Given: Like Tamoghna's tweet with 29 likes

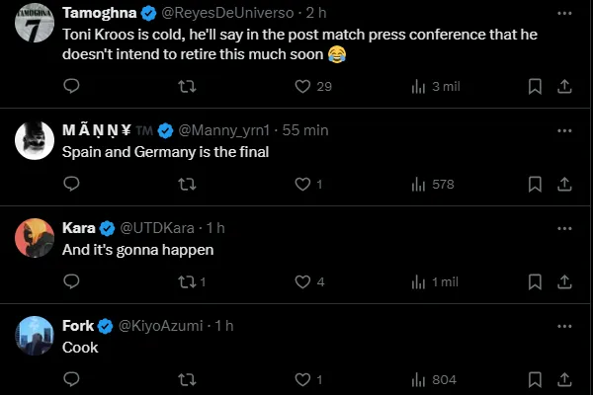Looking at the screenshot, I should tap(303, 87).
